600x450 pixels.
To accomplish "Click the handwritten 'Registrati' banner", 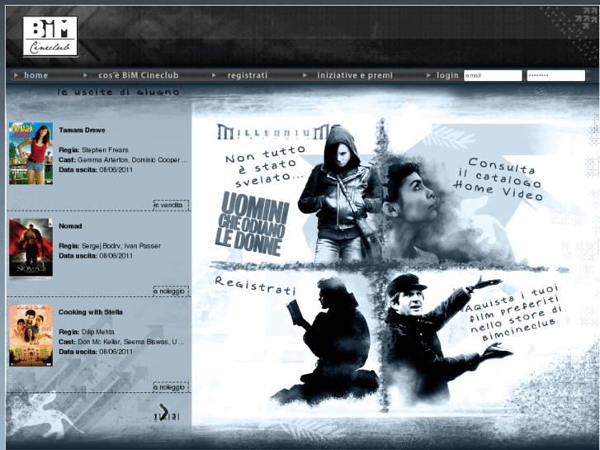I will (255, 286).
